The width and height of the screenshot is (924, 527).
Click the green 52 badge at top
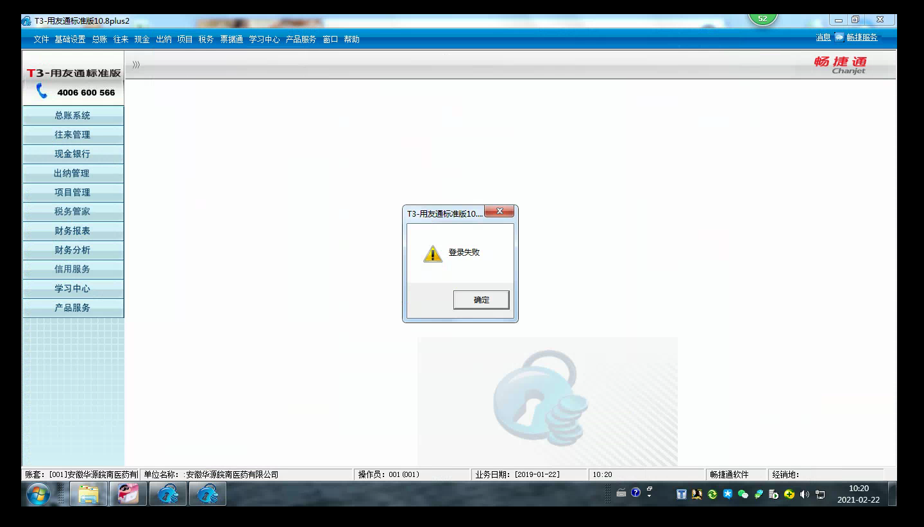762,19
